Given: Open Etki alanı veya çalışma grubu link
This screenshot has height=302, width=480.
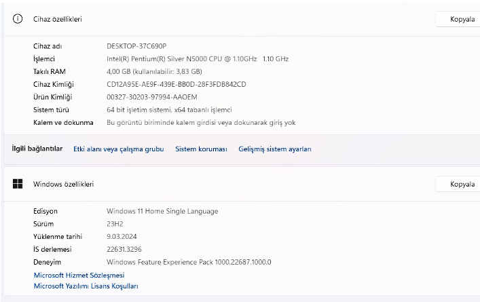Looking at the screenshot, I should click(x=118, y=149).
